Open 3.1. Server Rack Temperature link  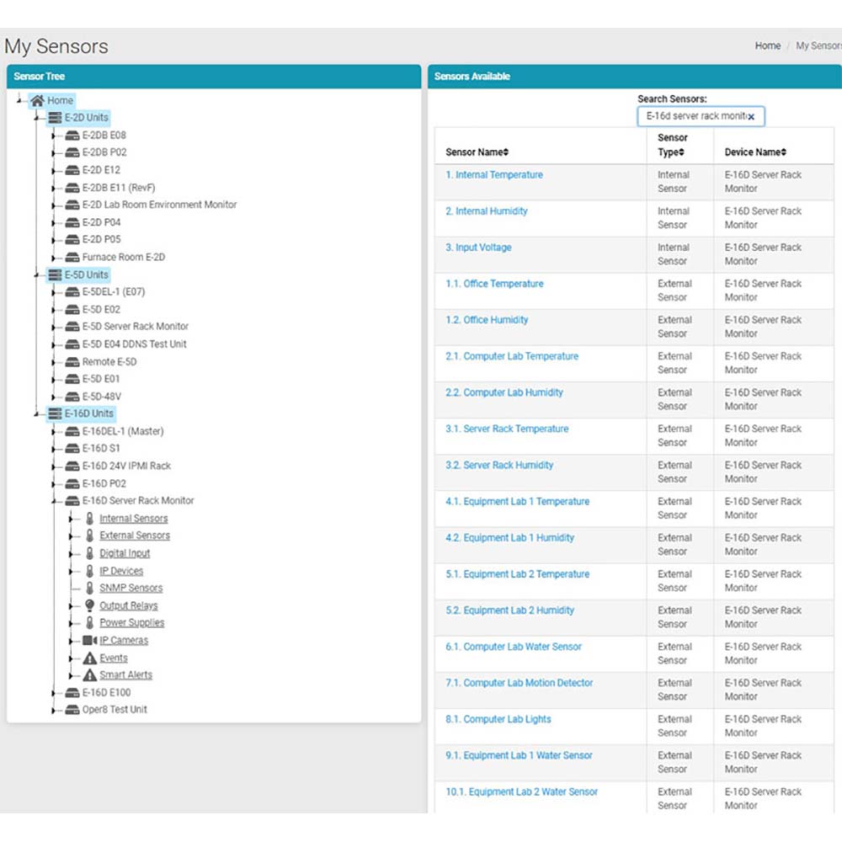(506, 429)
